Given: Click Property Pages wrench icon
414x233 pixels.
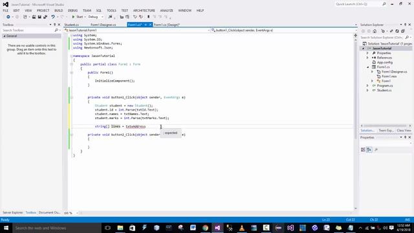Looking at the screenshot, I should [x=376, y=150].
